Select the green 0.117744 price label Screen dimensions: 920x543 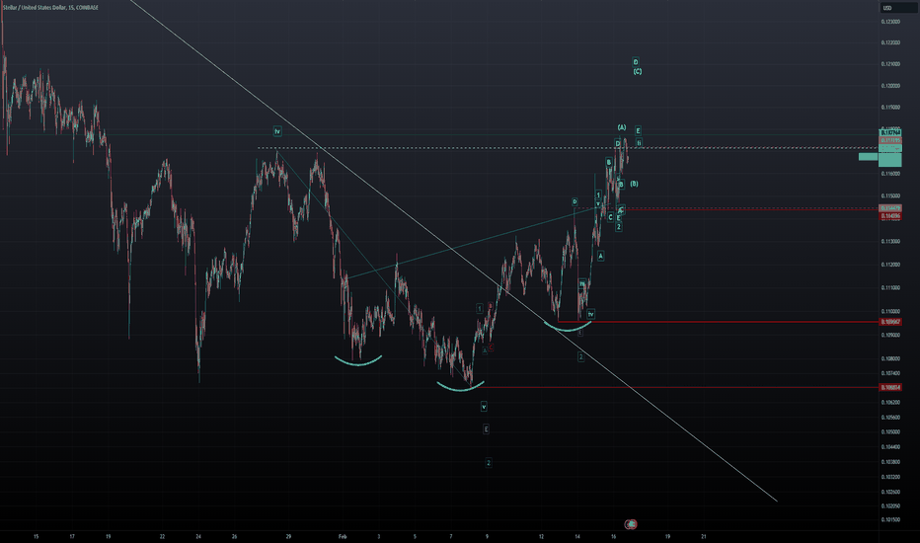tap(890, 132)
